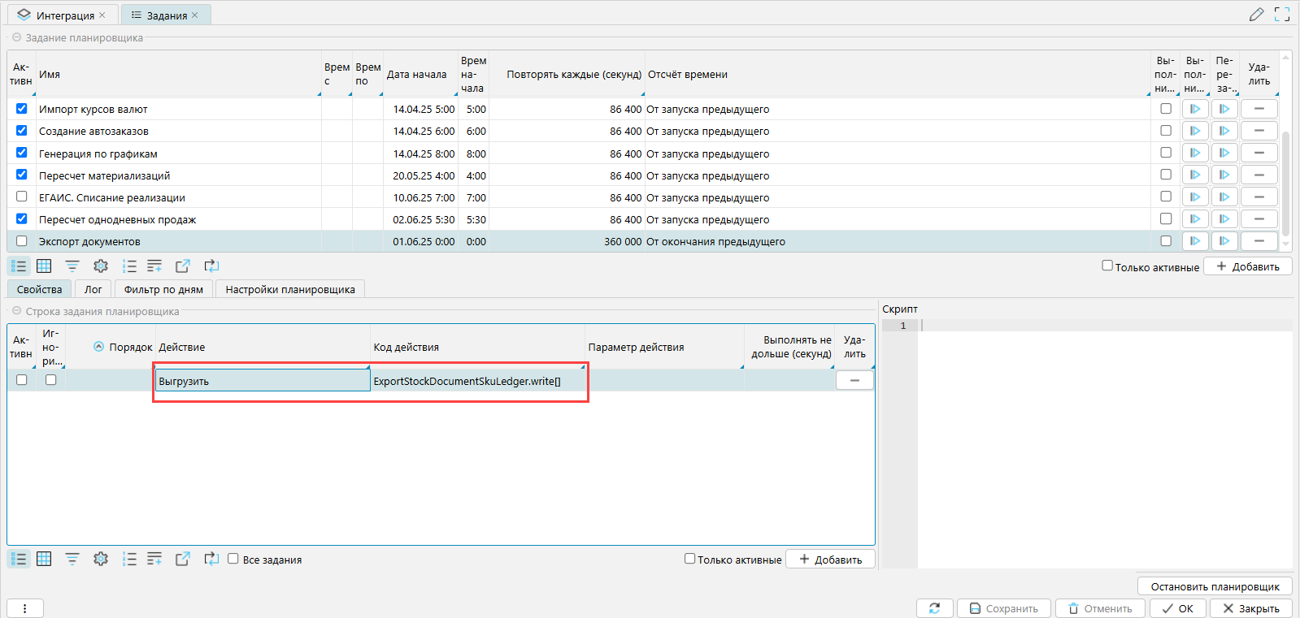Open the 'Лог' tab
The width and height of the screenshot is (1300, 618).
[93, 289]
